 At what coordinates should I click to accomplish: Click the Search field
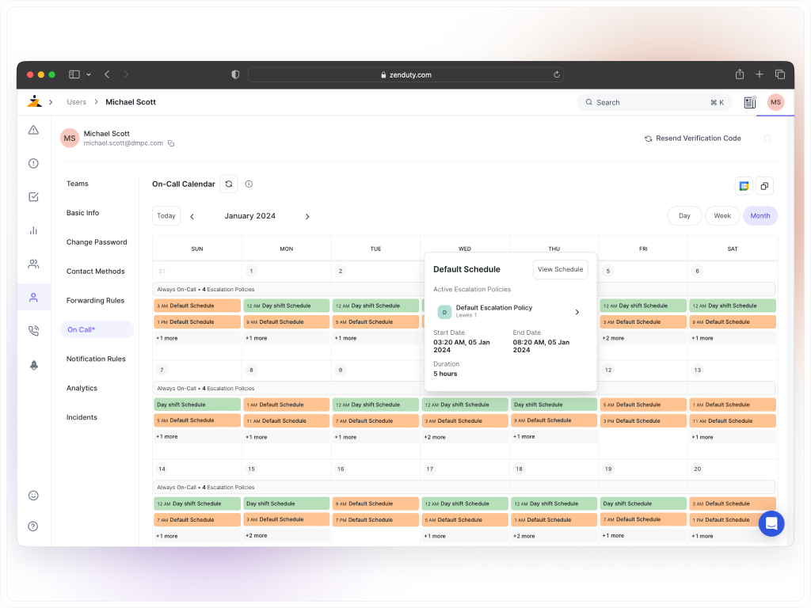pos(654,102)
